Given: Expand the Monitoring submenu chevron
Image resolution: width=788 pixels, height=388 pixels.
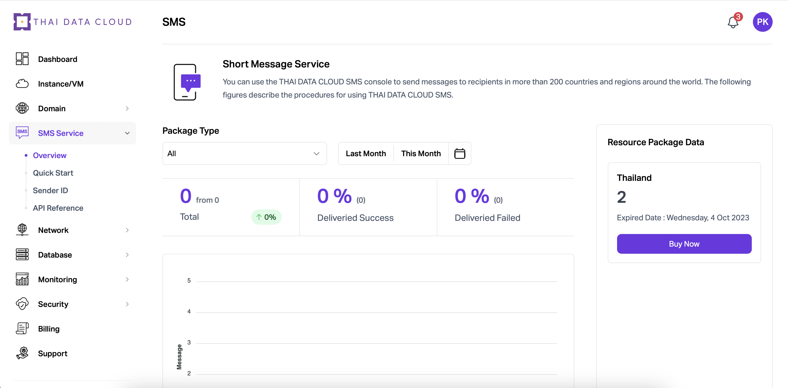Looking at the screenshot, I should point(127,279).
